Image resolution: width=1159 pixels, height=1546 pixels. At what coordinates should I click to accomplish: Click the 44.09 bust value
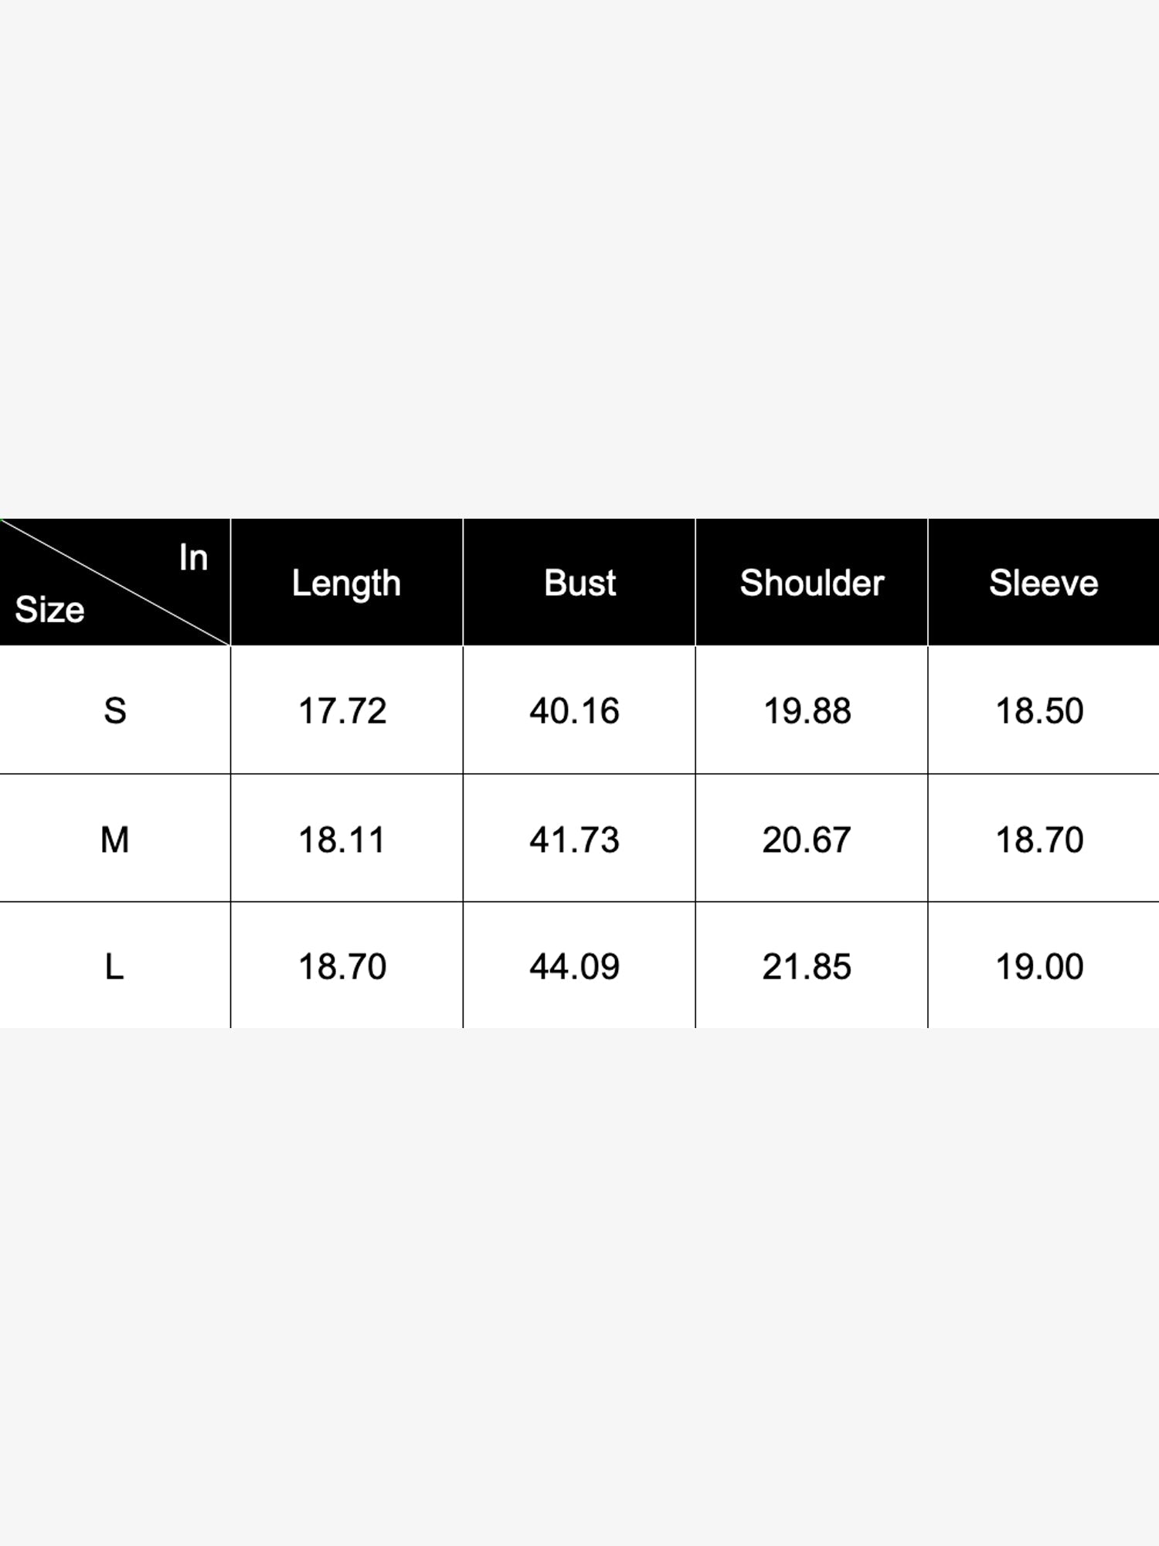click(x=574, y=966)
